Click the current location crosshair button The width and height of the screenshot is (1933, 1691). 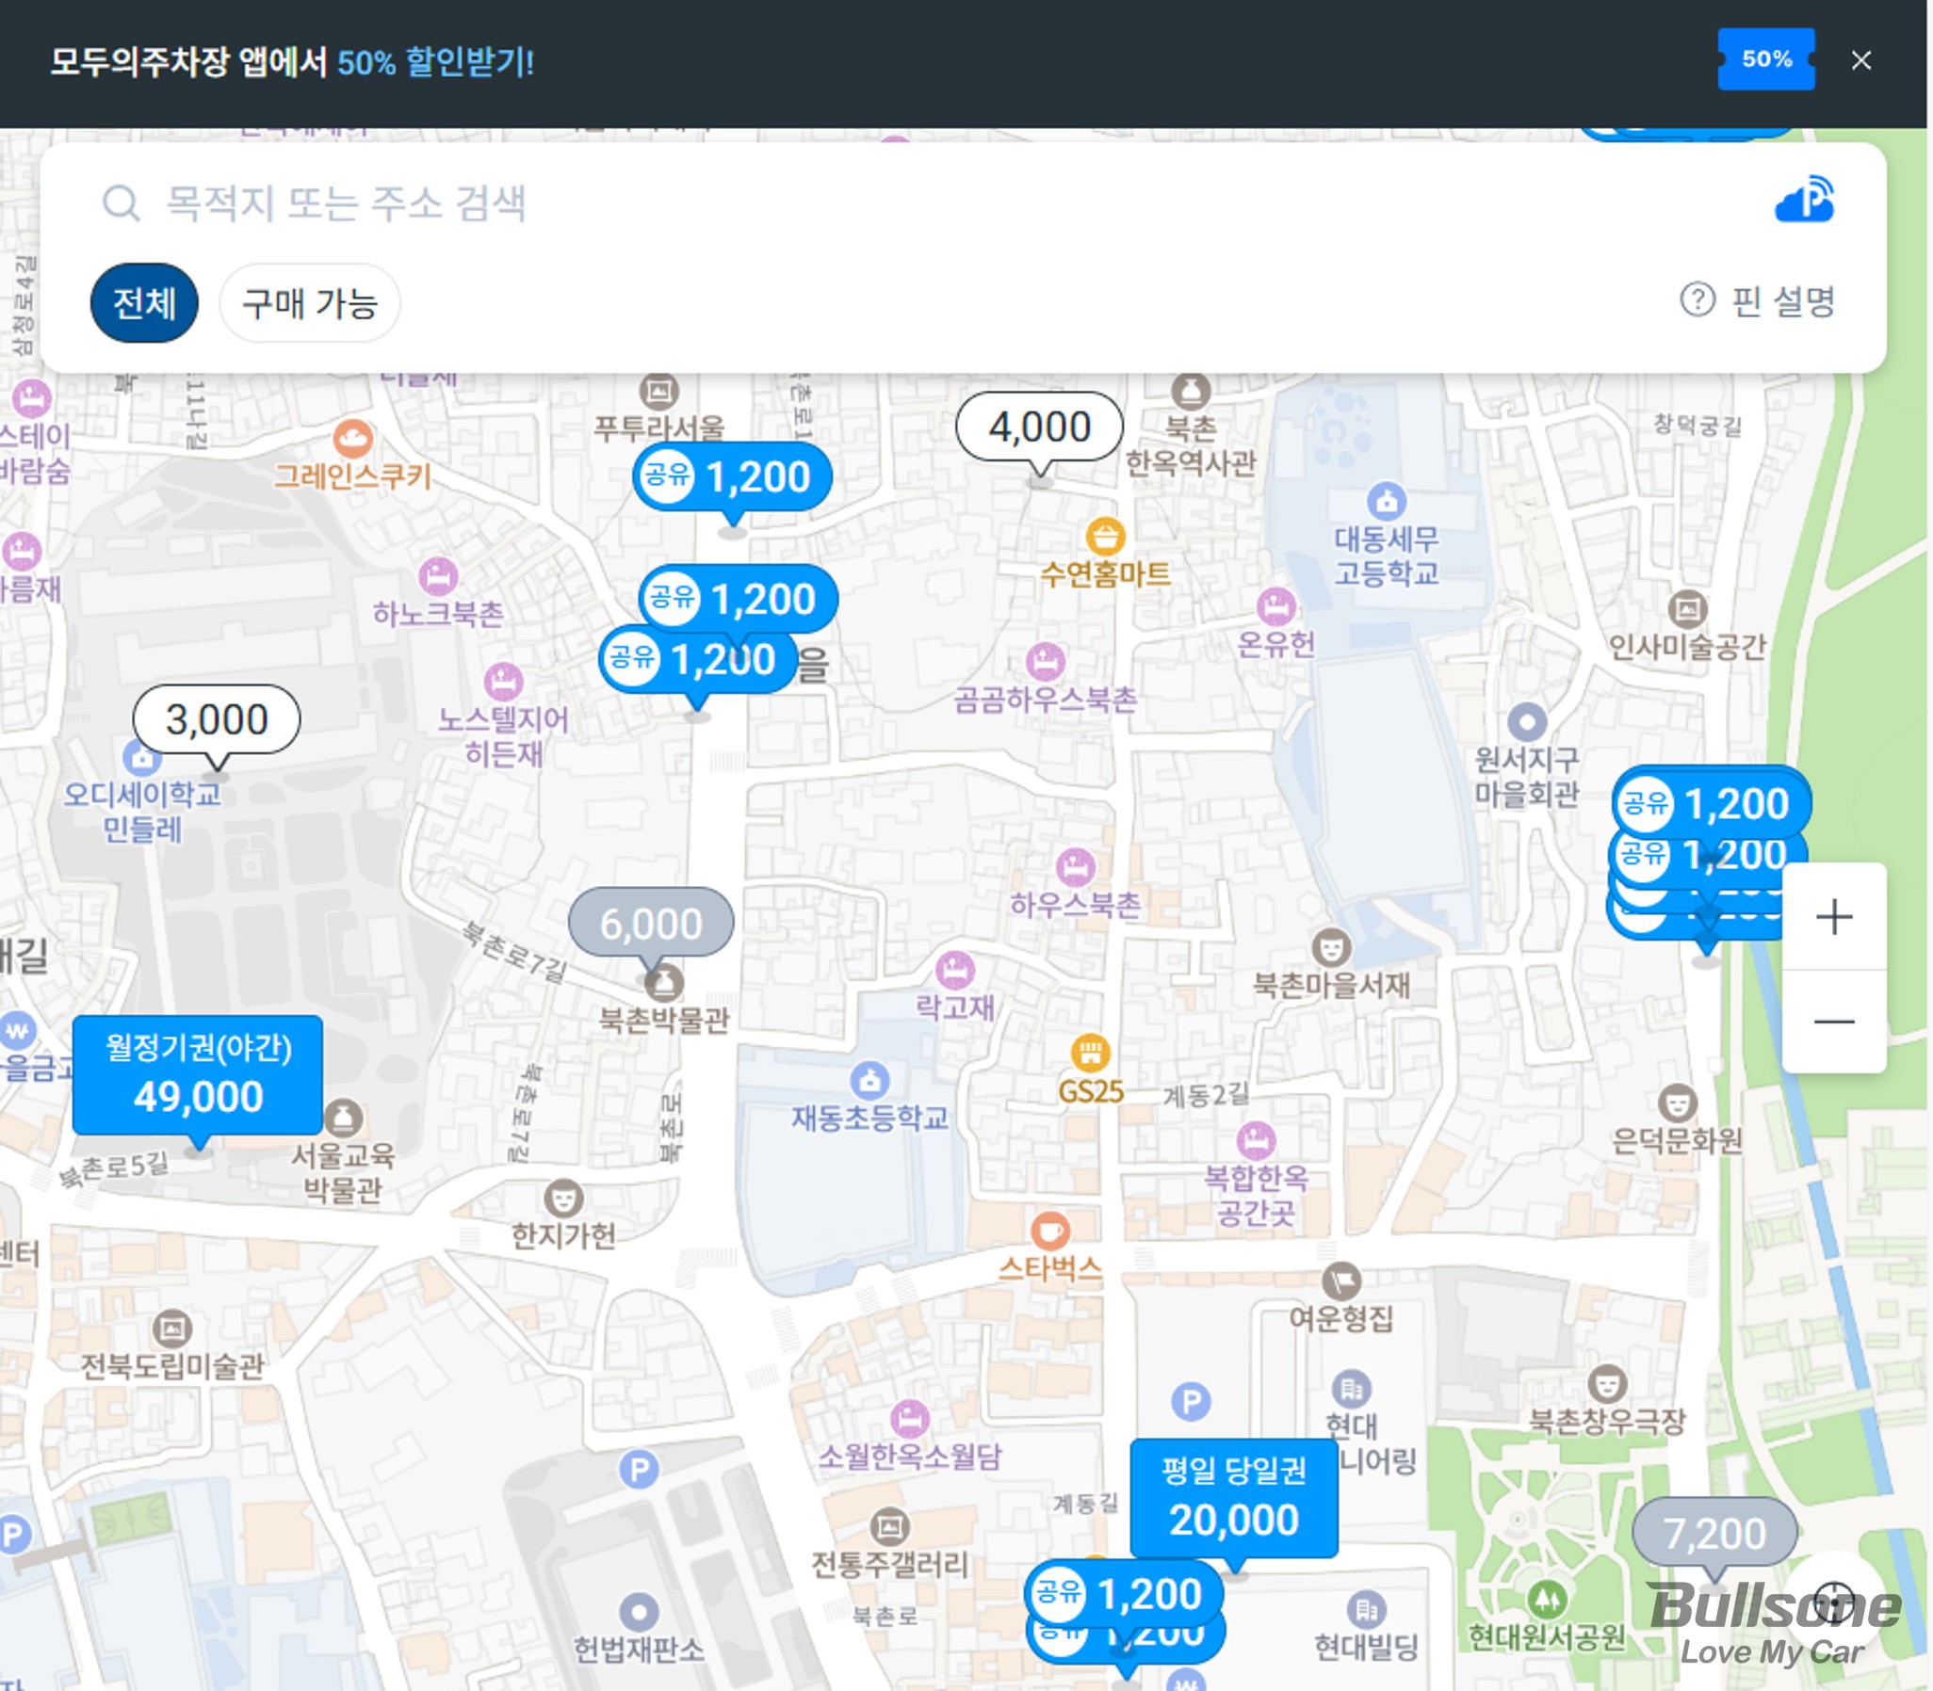(1833, 1602)
